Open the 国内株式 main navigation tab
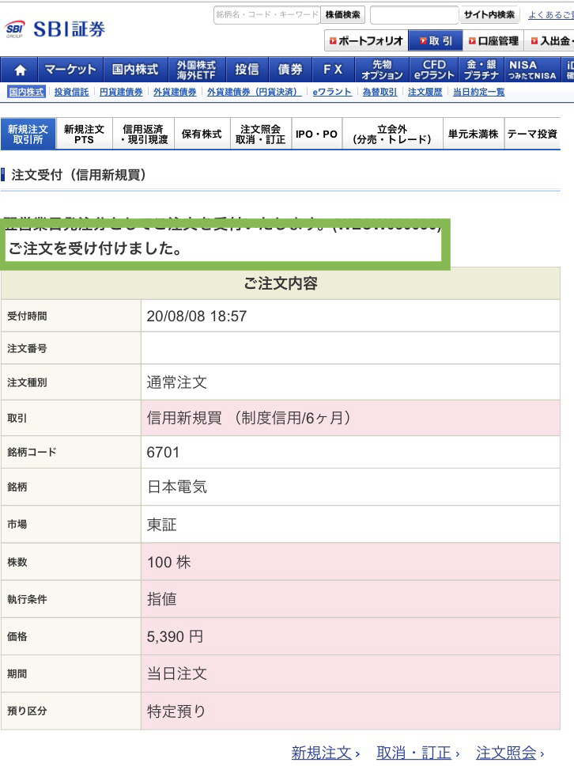The height and width of the screenshot is (774, 574). coord(135,70)
